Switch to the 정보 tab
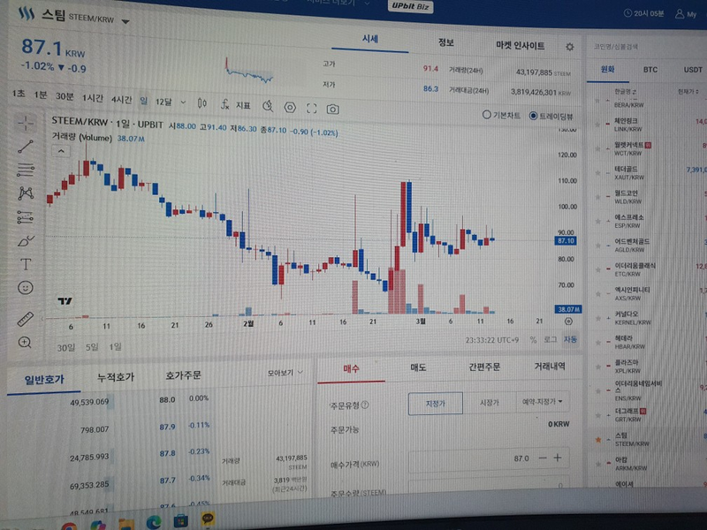The height and width of the screenshot is (530, 707). coord(446,42)
